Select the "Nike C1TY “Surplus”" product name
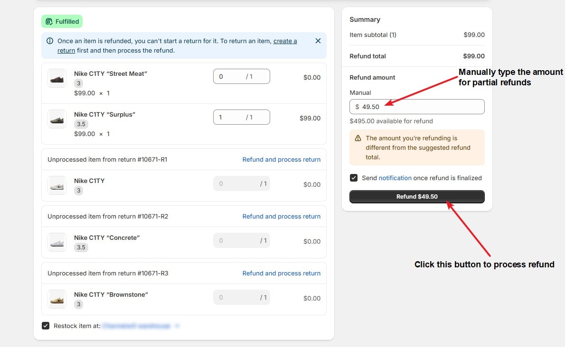Screen dimensions: 565x347 [x=104, y=114]
